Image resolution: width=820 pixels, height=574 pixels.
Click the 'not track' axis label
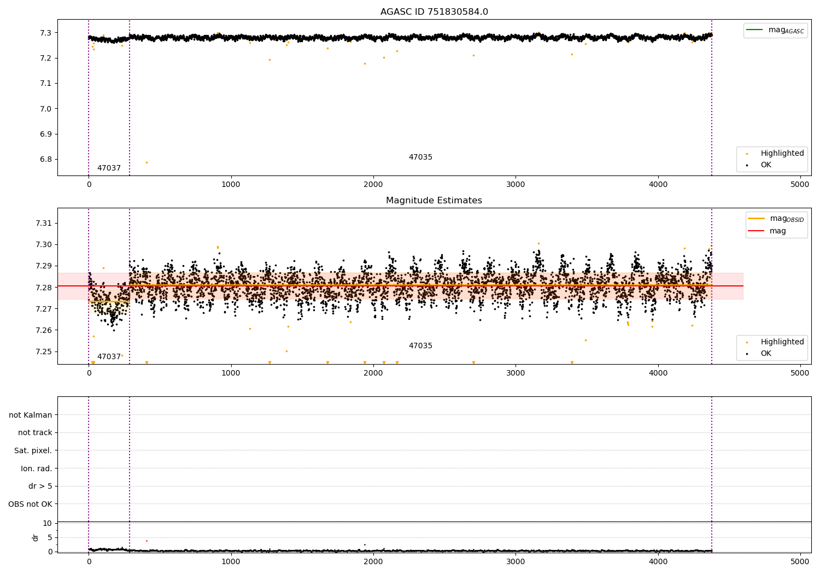(x=35, y=433)
